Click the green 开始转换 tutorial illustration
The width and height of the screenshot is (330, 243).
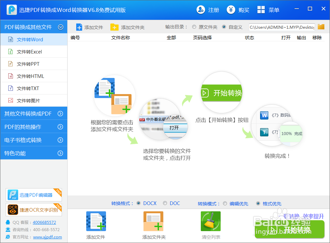[x=222, y=92]
